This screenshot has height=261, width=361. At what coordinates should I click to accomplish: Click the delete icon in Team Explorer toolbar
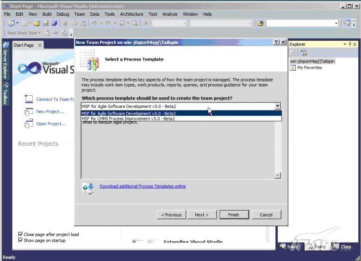293,53
